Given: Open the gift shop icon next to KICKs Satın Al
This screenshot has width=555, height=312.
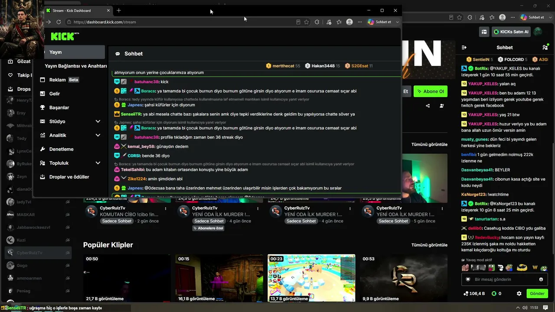Looking at the screenshot, I should tap(484, 32).
